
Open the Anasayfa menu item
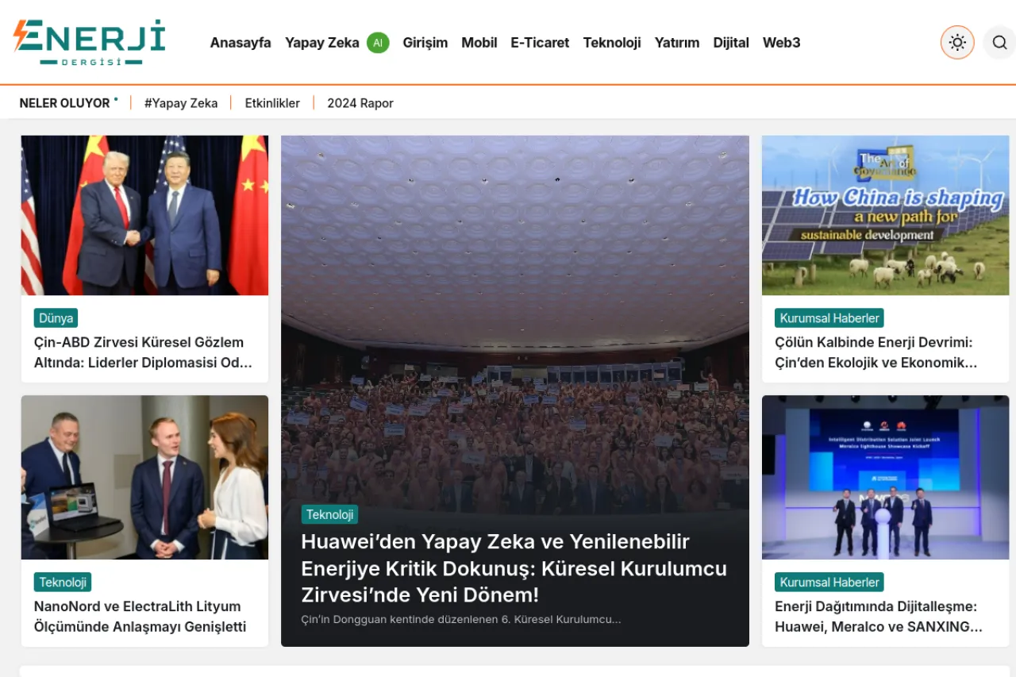[x=241, y=43]
